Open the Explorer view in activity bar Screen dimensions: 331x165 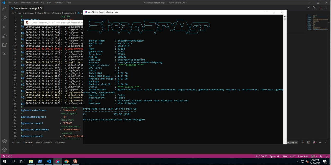pos(4,9)
